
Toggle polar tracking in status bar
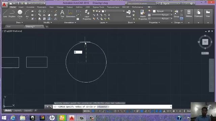coord(115,111)
